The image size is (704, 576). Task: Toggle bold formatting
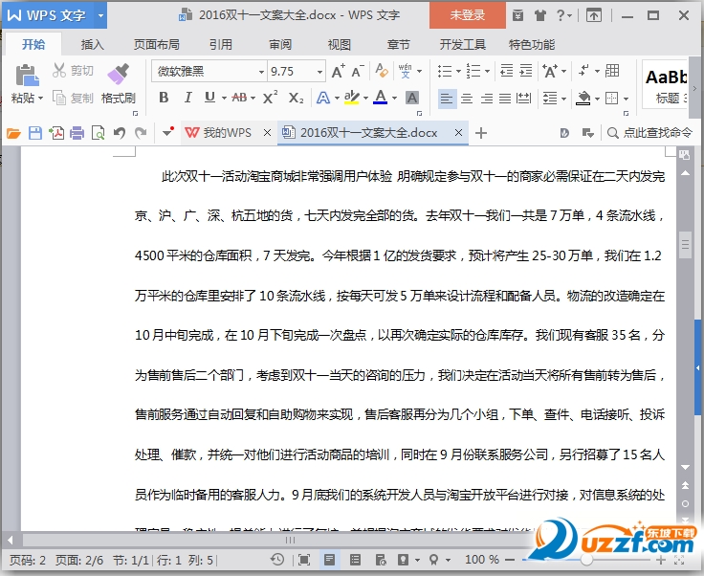tap(164, 98)
